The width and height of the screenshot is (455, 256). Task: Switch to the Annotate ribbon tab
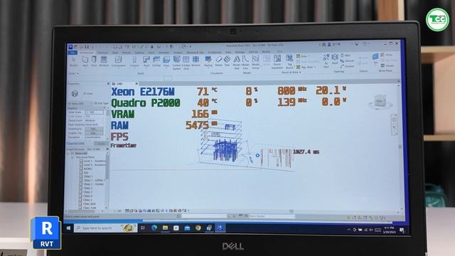pyautogui.click(x=164, y=53)
